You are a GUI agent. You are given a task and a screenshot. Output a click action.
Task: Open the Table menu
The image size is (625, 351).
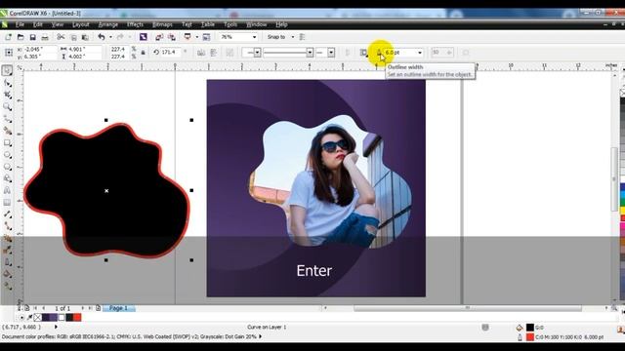coord(208,24)
